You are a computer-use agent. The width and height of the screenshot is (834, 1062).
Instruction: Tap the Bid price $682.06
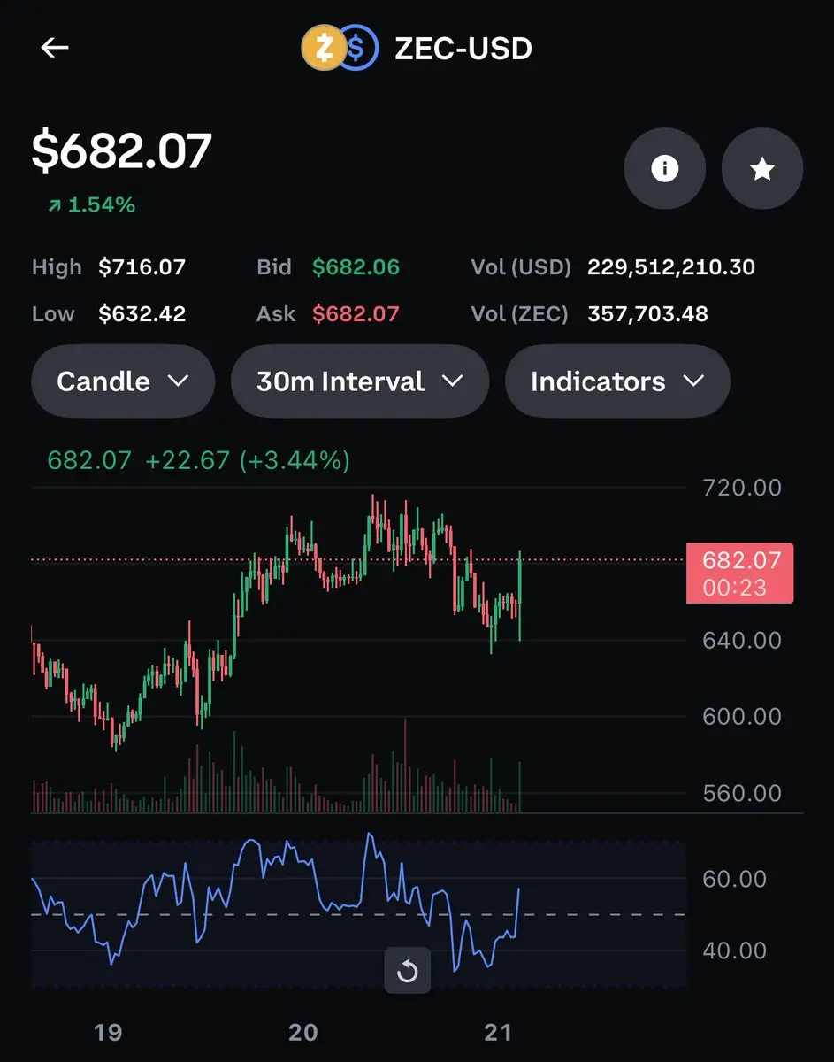[356, 267]
